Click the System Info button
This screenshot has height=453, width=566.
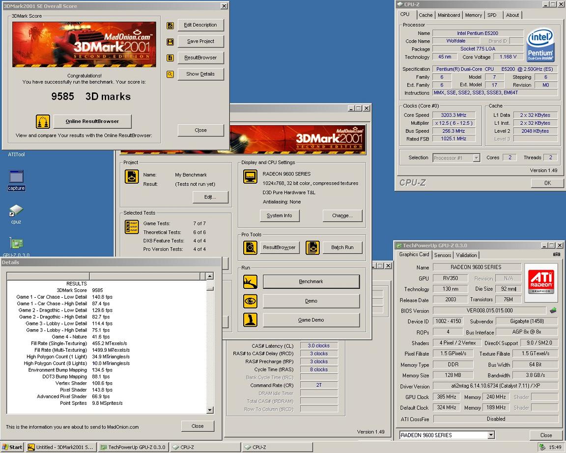[x=280, y=216]
